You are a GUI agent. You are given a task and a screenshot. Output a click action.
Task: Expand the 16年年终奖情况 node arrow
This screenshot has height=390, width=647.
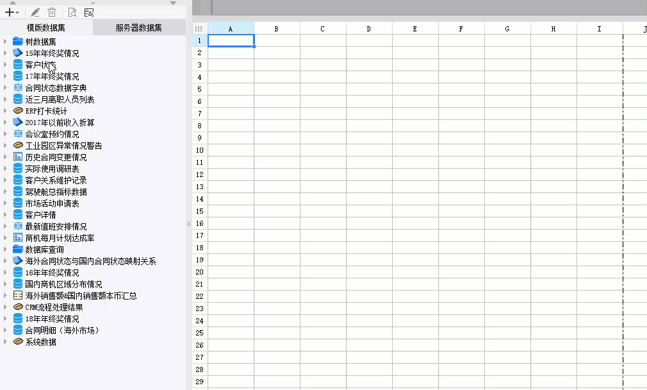click(x=5, y=272)
